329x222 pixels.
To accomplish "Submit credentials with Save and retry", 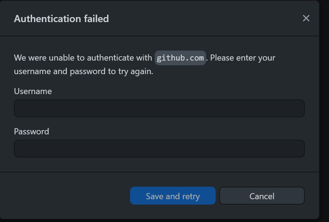I will click(173, 196).
